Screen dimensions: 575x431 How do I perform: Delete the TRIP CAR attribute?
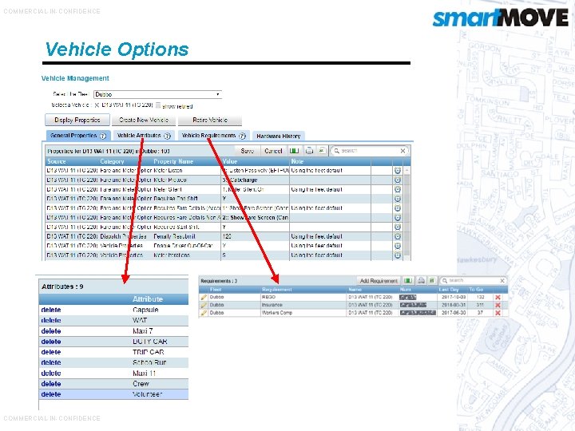[51, 352]
